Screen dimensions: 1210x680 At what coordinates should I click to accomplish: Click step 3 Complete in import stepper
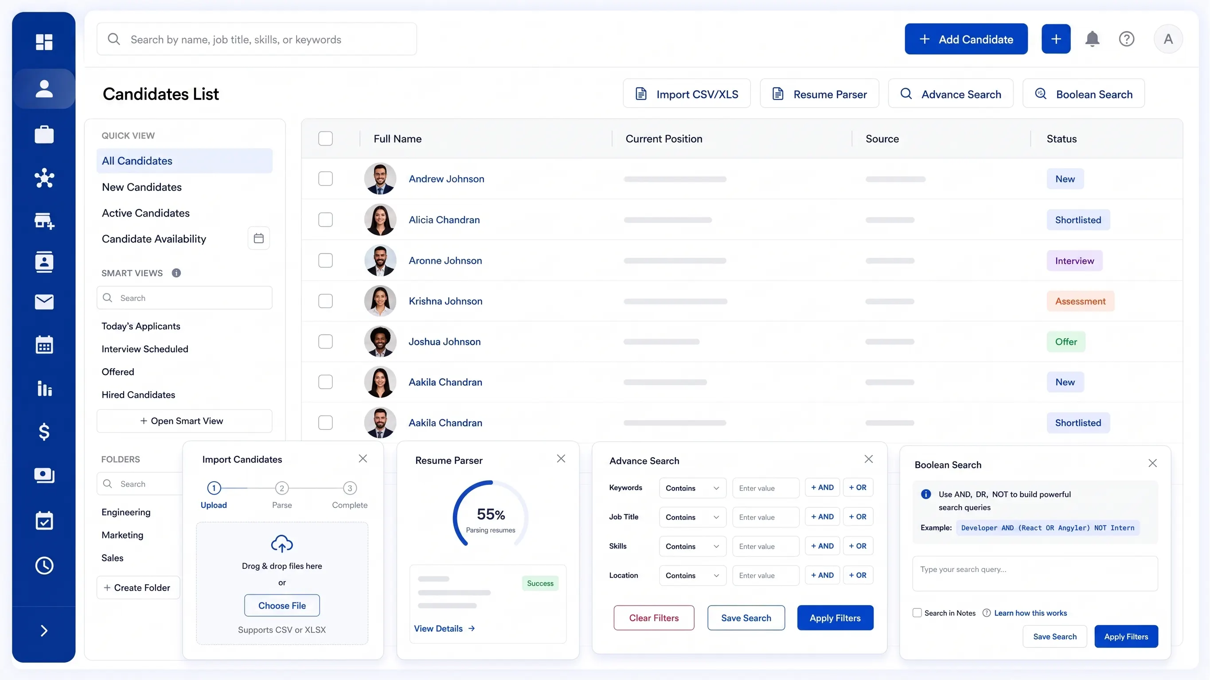(349, 495)
